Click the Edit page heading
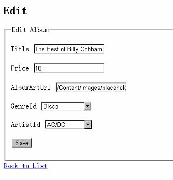The image size is (173, 180). click(x=15, y=11)
